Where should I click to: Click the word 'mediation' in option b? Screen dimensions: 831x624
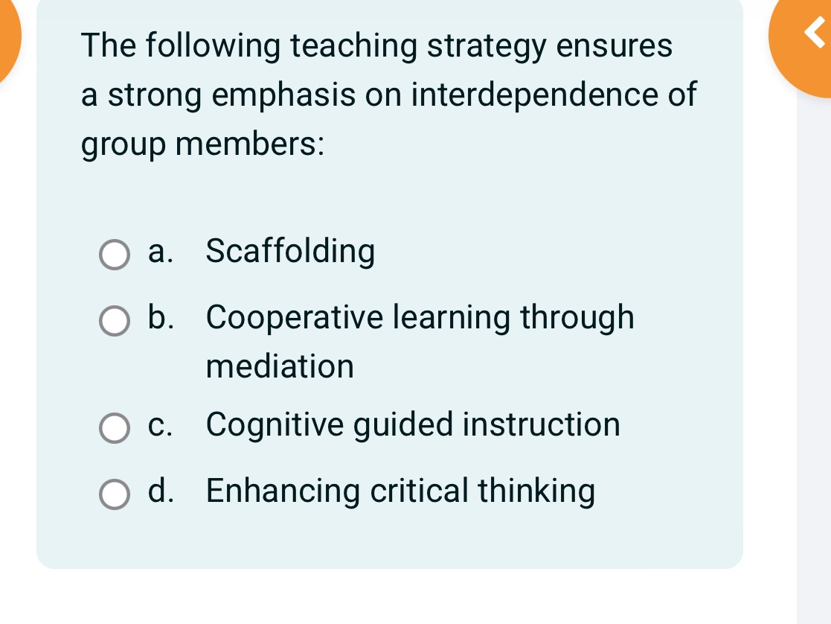[280, 366]
